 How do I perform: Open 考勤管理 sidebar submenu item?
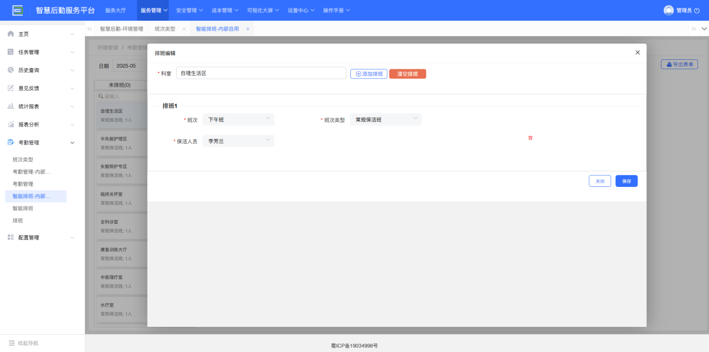[23, 184]
